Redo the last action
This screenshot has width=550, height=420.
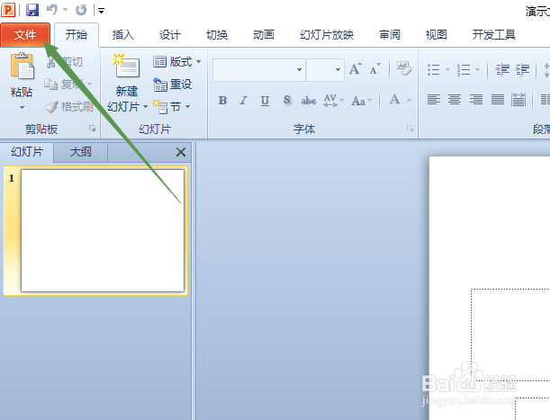click(x=81, y=10)
